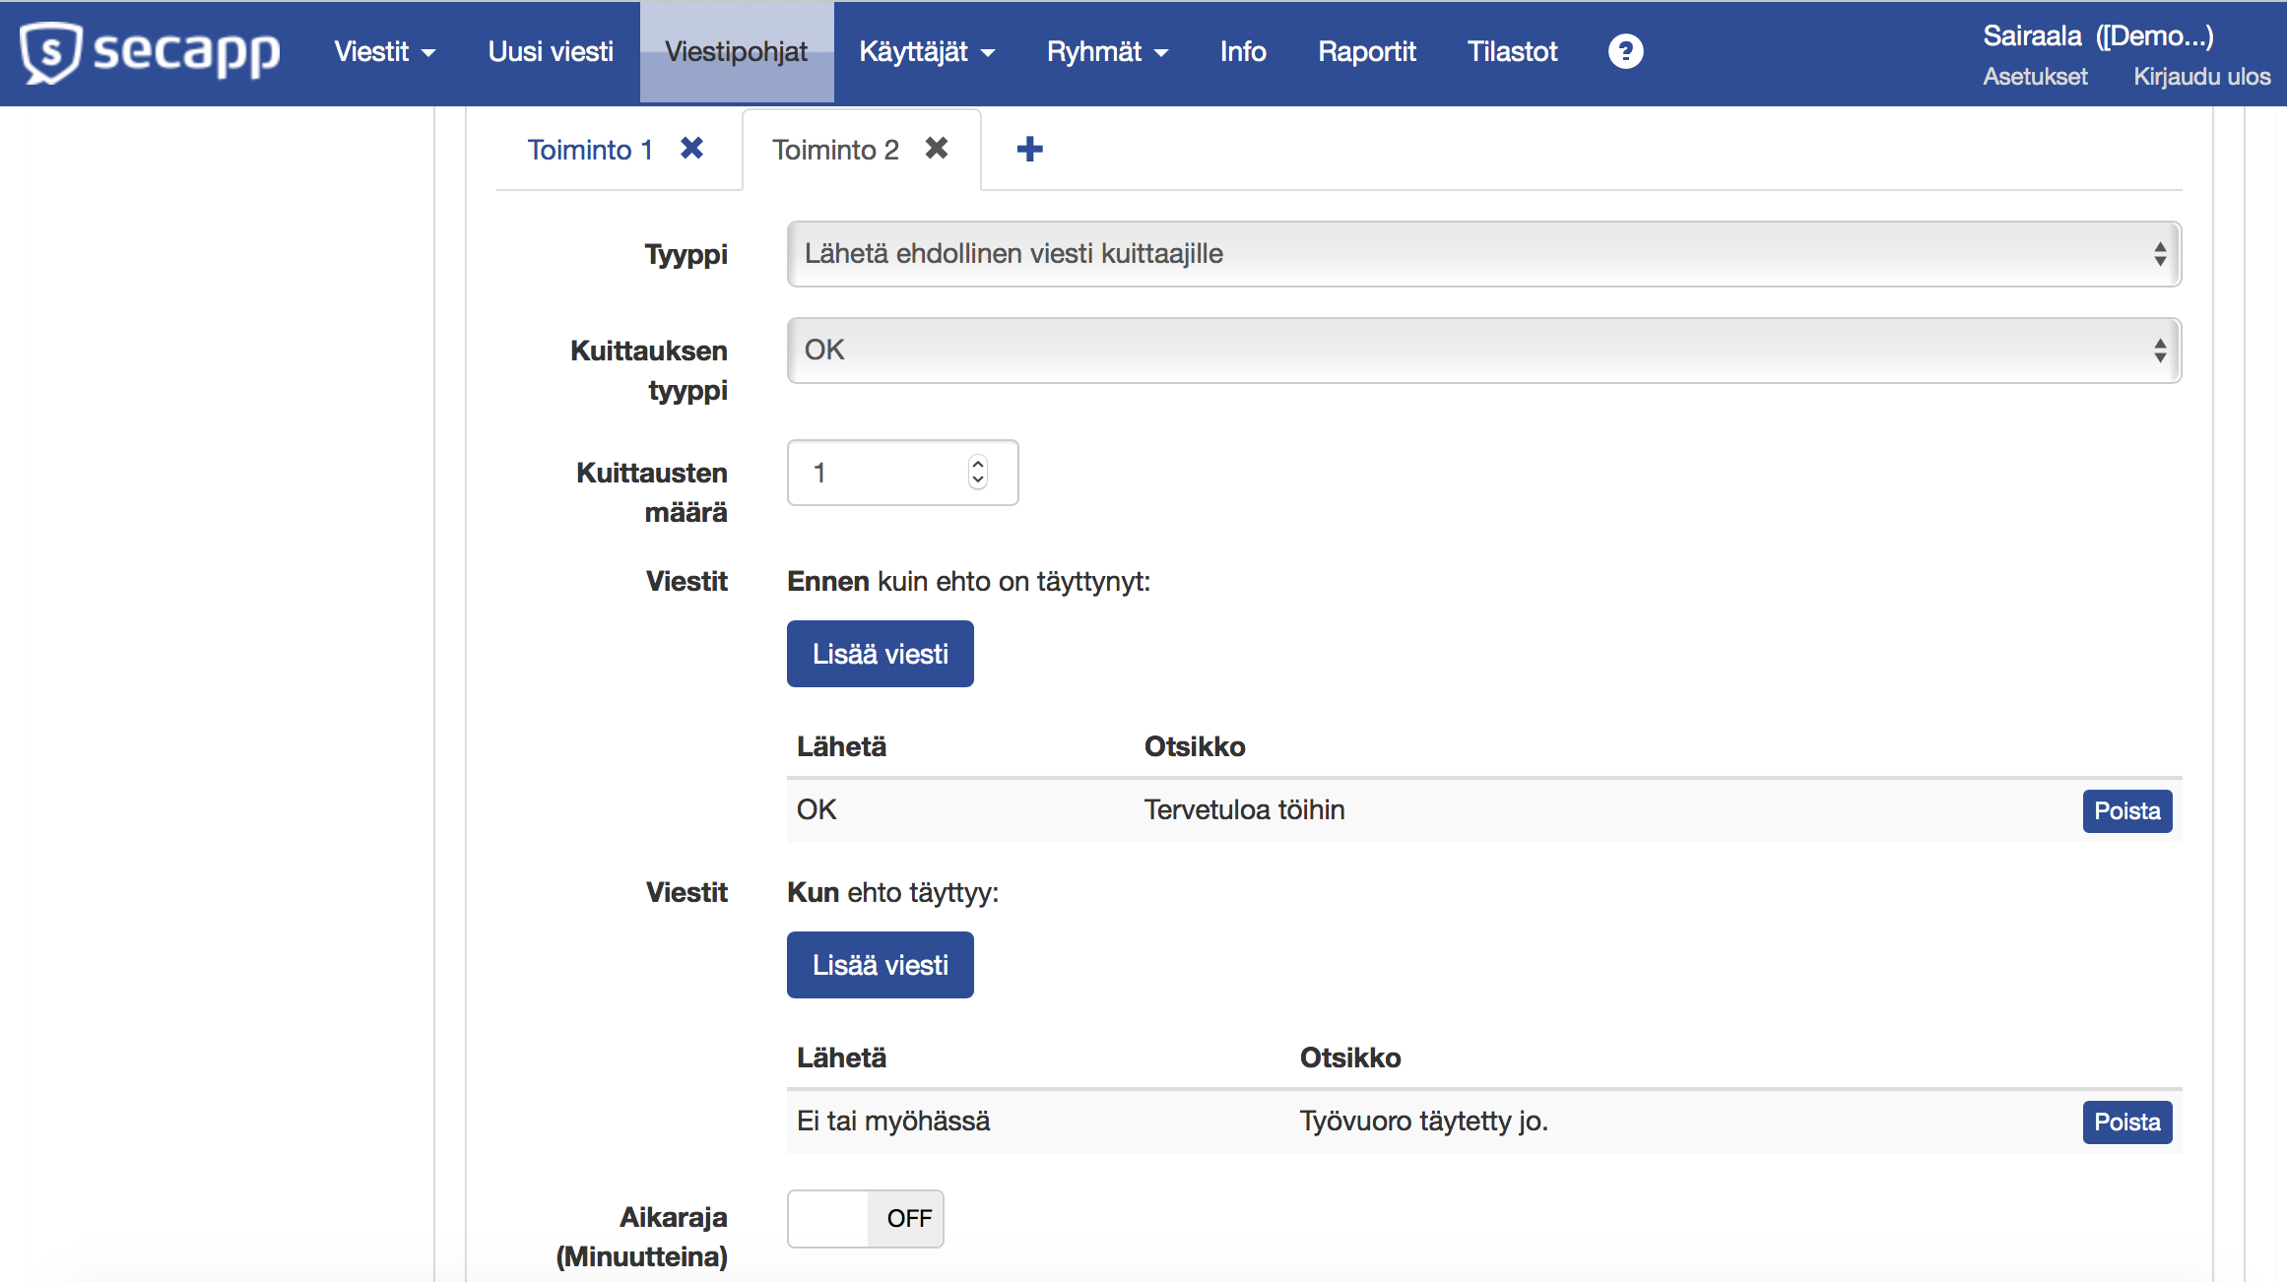Remove the Tervetuloa töihin message with Poista
This screenshot has height=1282, width=2287.
2126,810
